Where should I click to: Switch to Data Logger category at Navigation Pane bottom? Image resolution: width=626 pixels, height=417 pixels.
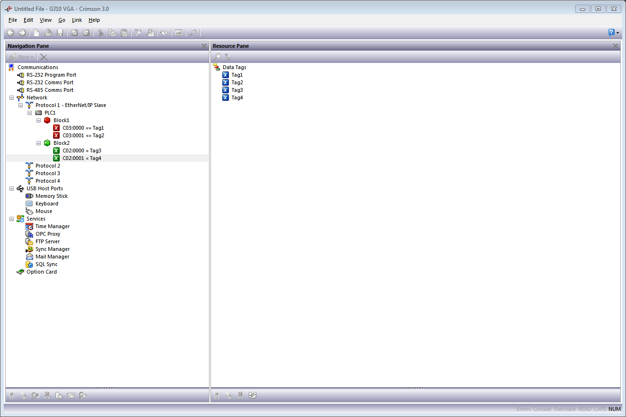71,396
